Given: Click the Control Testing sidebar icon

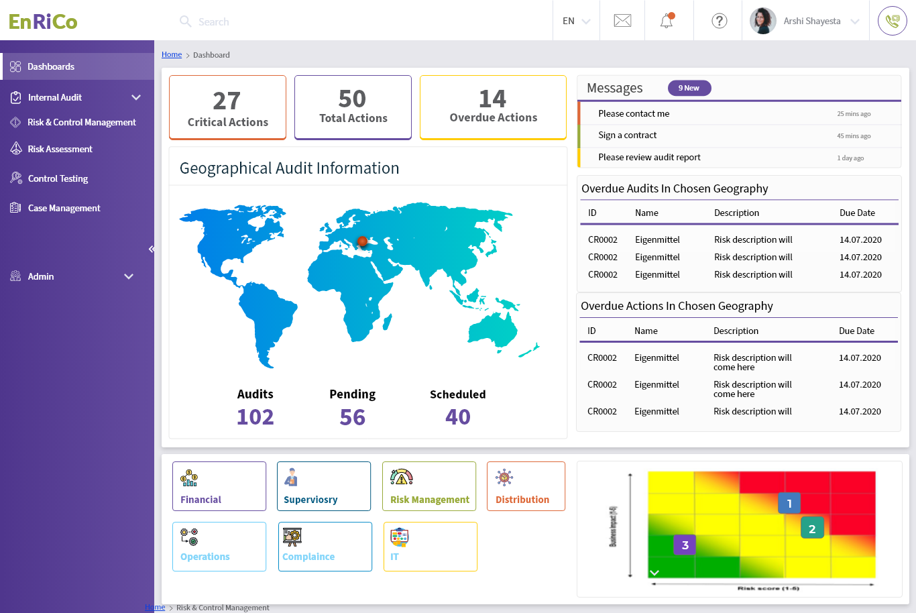Looking at the screenshot, I should point(15,178).
